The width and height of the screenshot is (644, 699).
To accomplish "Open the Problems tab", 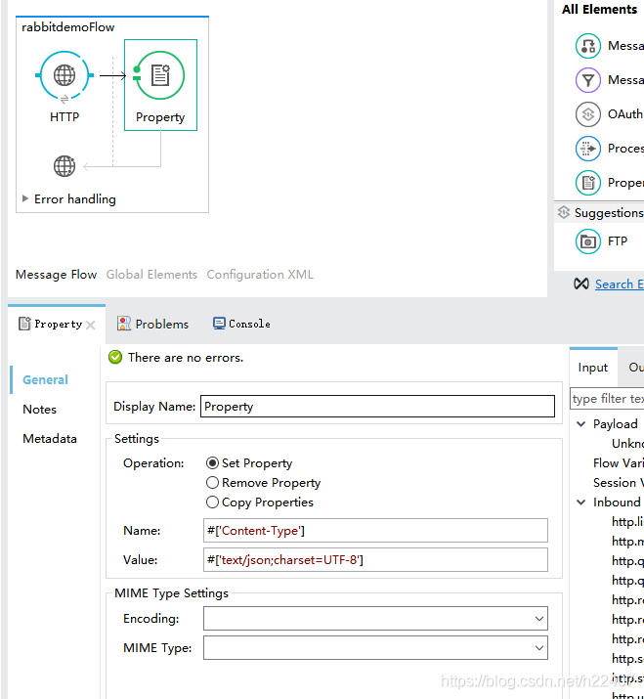I will [152, 325].
